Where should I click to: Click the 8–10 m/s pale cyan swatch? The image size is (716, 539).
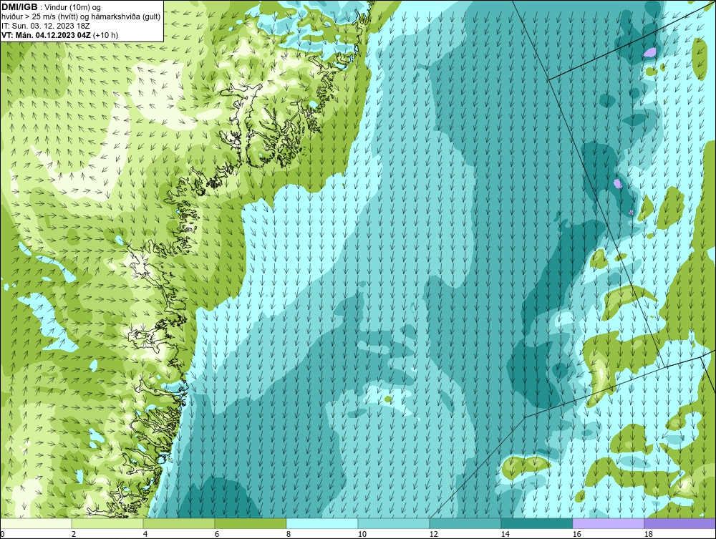point(322,523)
